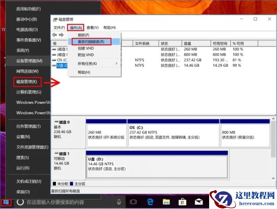Open Microsoft Store from taskbar
The width and height of the screenshot is (277, 209).
182,202
